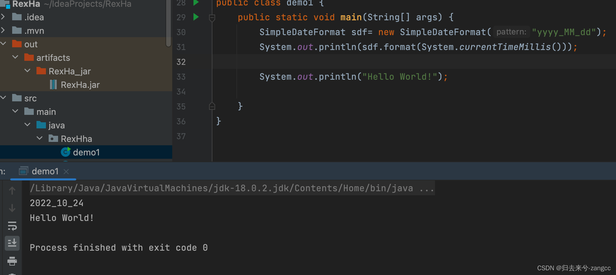Select the artifacts folder row
This screenshot has width=616, height=275.
point(86,57)
